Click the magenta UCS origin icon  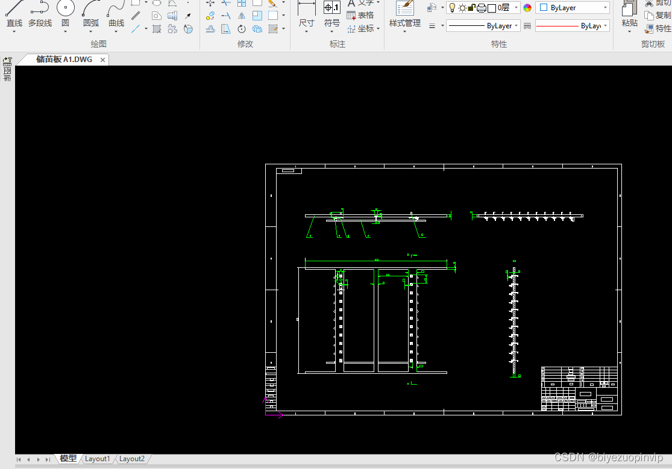[272, 407]
